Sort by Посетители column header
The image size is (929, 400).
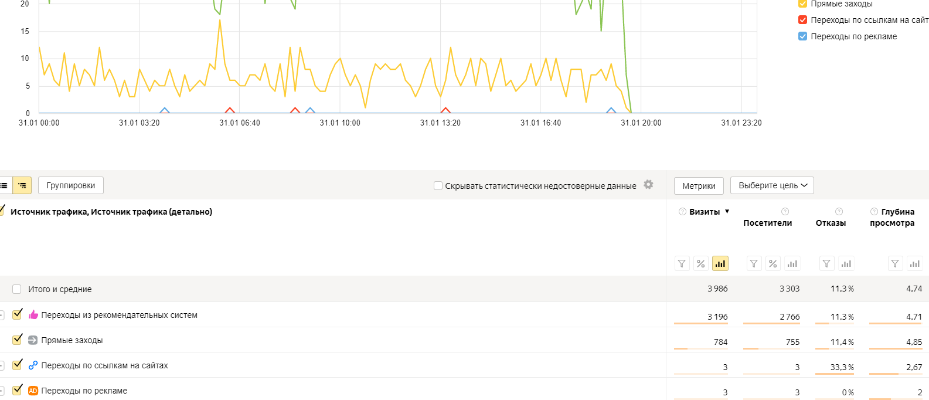click(767, 223)
